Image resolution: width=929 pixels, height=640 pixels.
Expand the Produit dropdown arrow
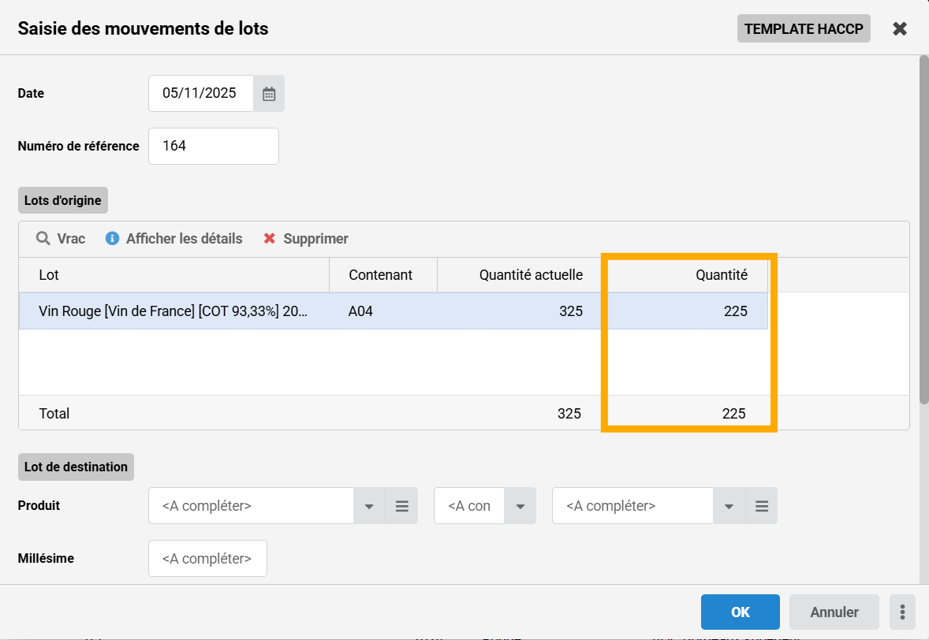[x=369, y=506]
